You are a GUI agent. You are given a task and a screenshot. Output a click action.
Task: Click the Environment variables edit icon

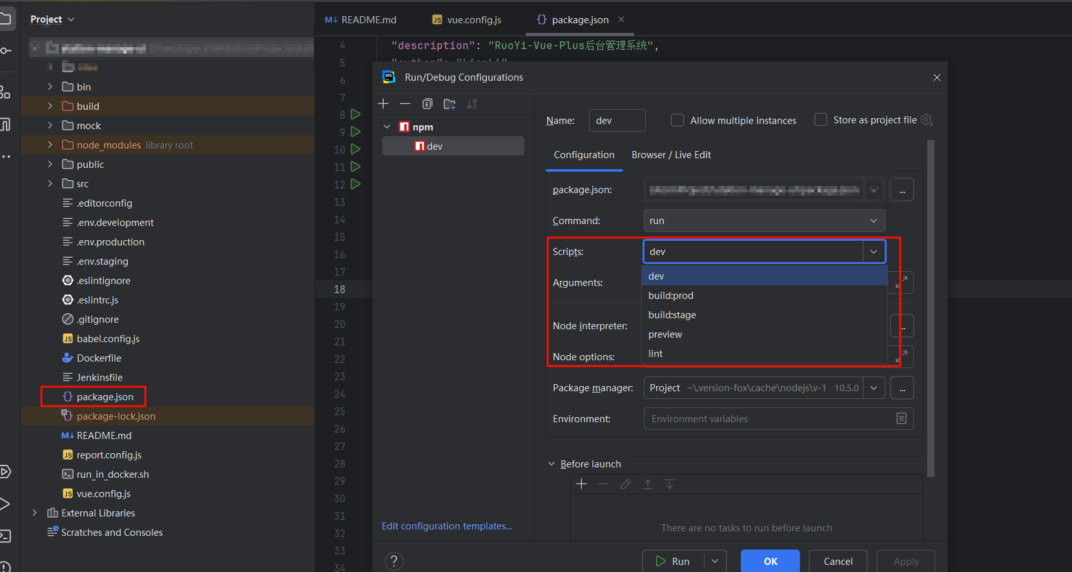point(902,419)
